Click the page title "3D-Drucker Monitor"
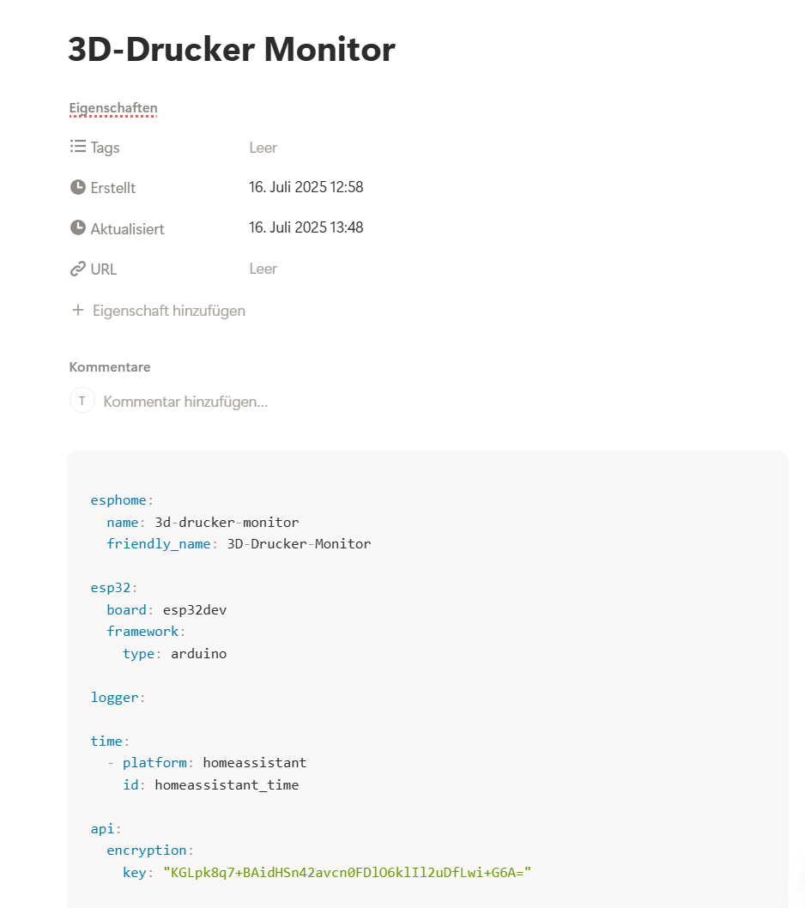Screen dimensions: 805x908 (x=232, y=50)
